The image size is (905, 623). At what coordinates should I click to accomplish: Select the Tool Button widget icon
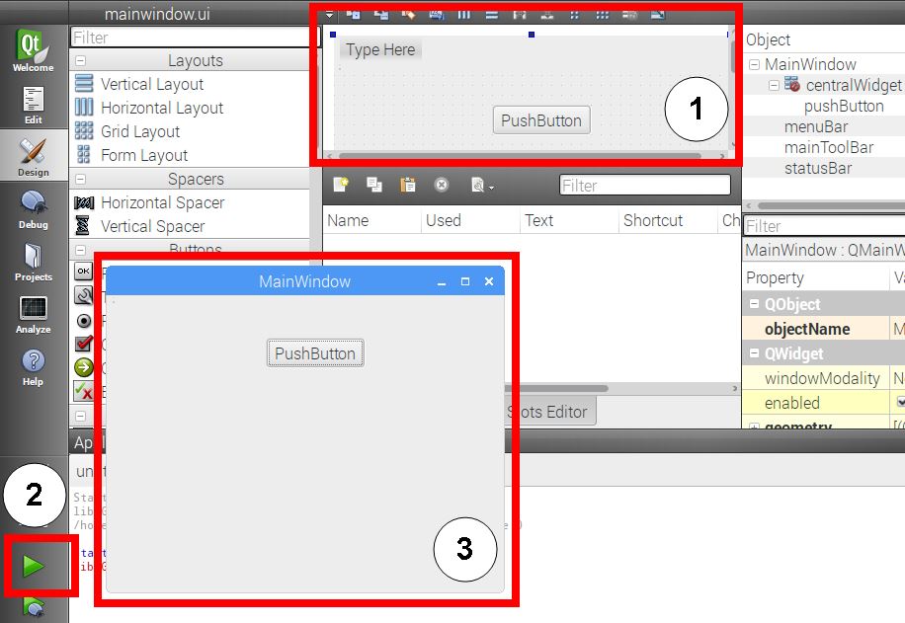[x=84, y=294]
